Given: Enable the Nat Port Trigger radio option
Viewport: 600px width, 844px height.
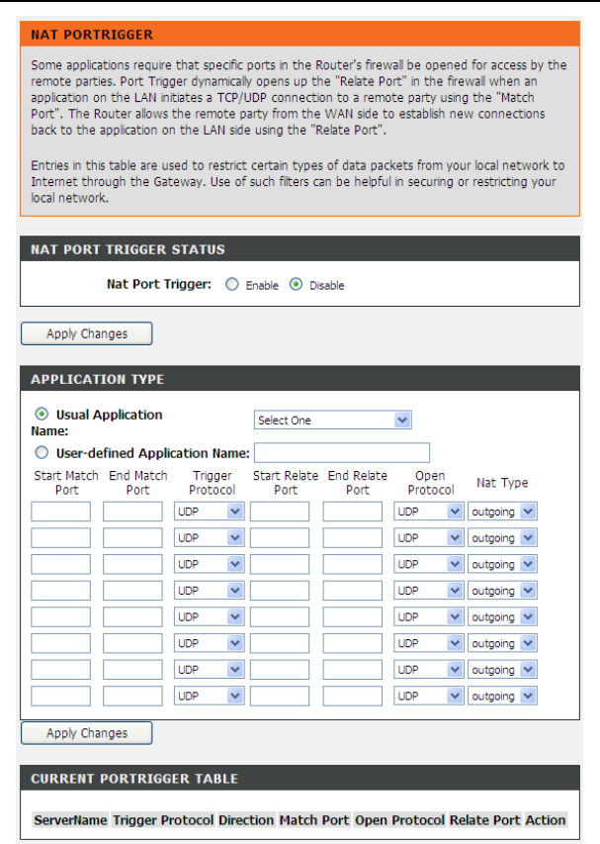Looking at the screenshot, I should tap(231, 284).
